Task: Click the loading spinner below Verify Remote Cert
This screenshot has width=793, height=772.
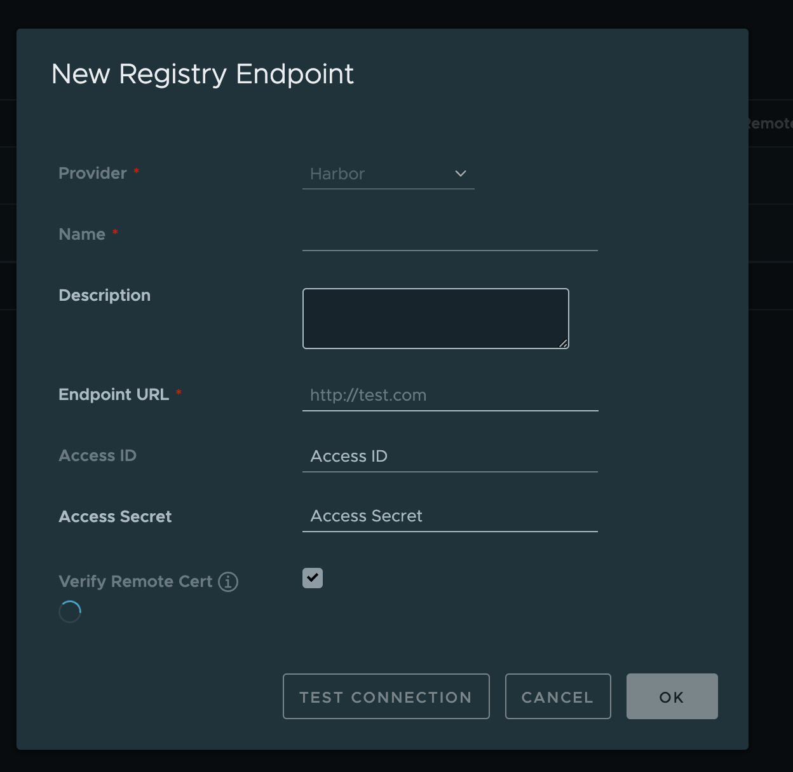Action: click(70, 611)
